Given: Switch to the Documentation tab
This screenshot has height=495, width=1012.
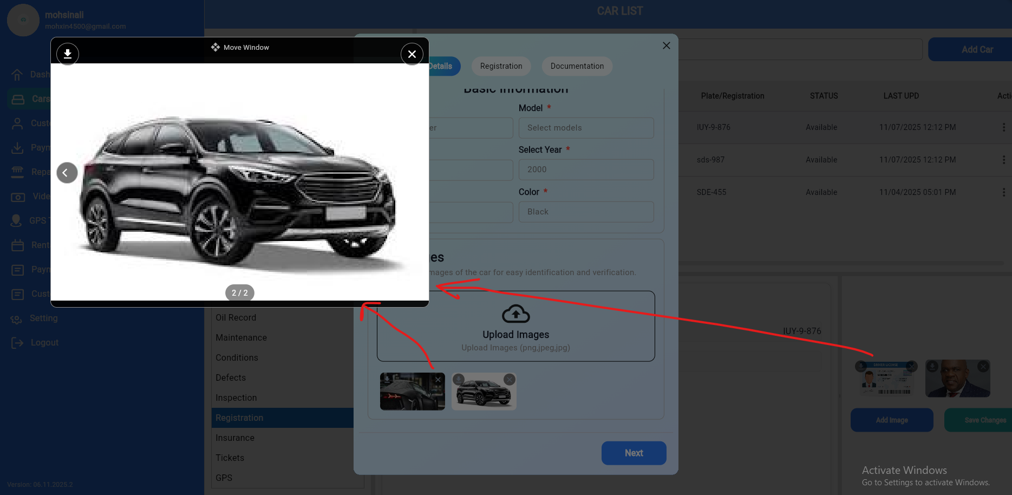Looking at the screenshot, I should coord(577,66).
